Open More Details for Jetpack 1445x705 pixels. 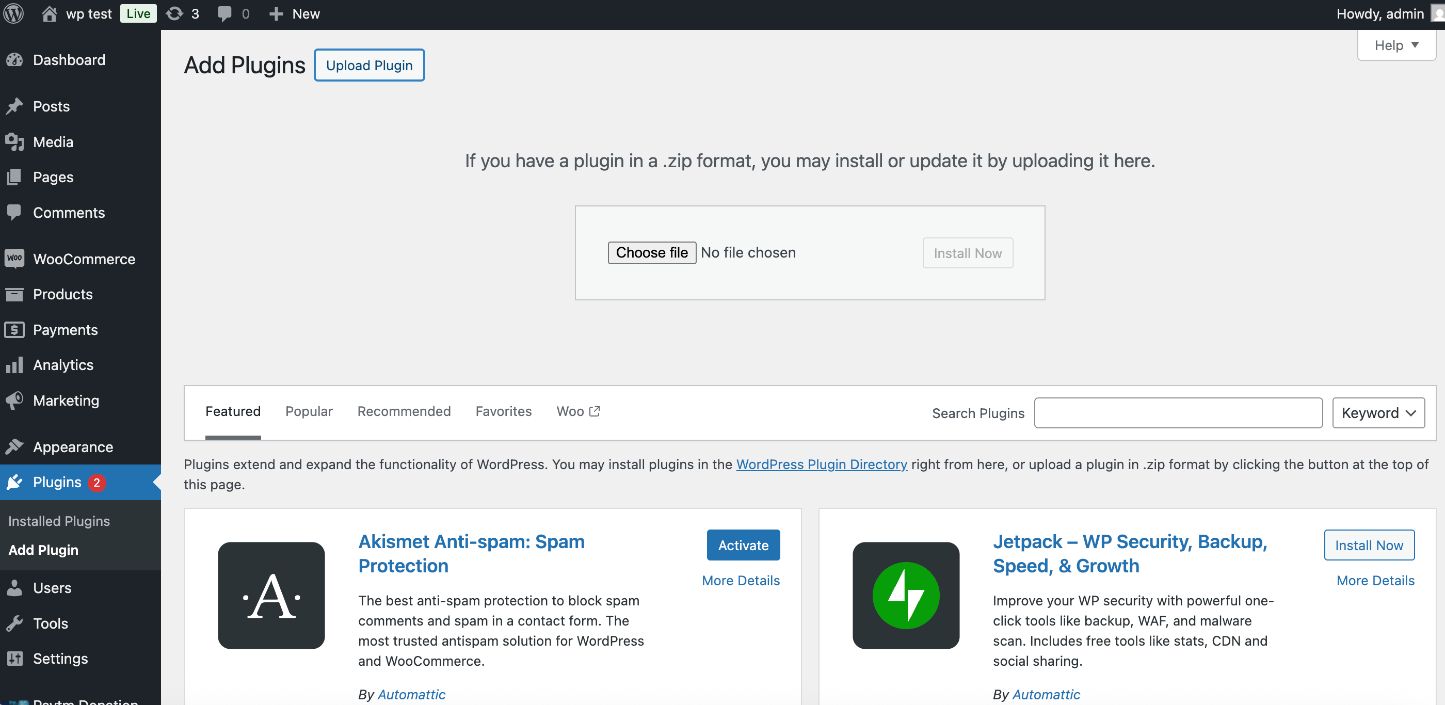click(x=1375, y=581)
